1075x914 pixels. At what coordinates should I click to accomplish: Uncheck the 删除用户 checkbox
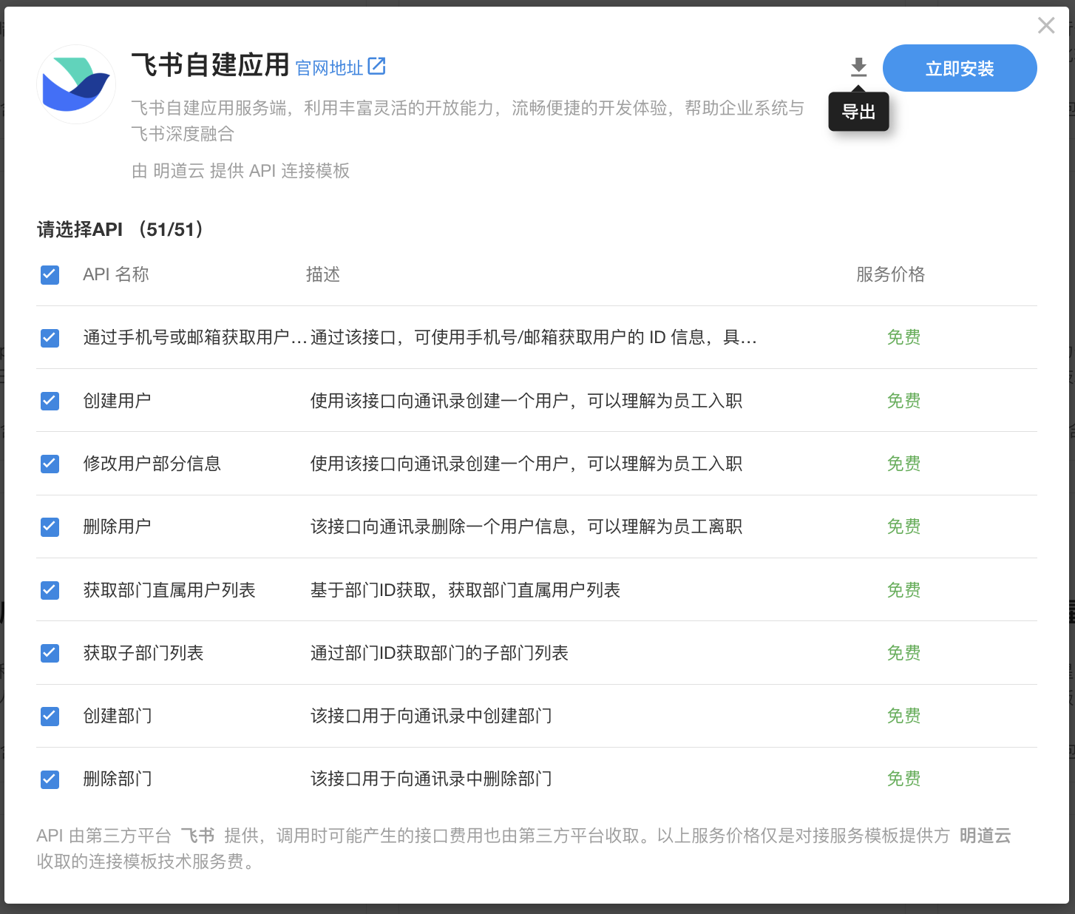click(50, 527)
